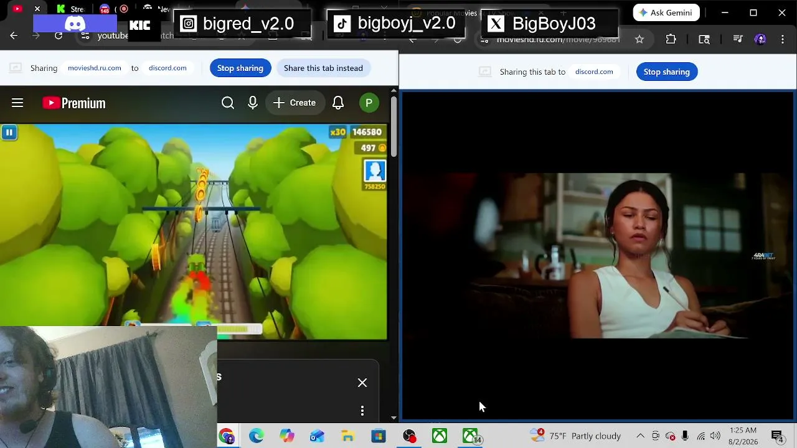Open the YouTube guide hamburger menu

(17, 103)
